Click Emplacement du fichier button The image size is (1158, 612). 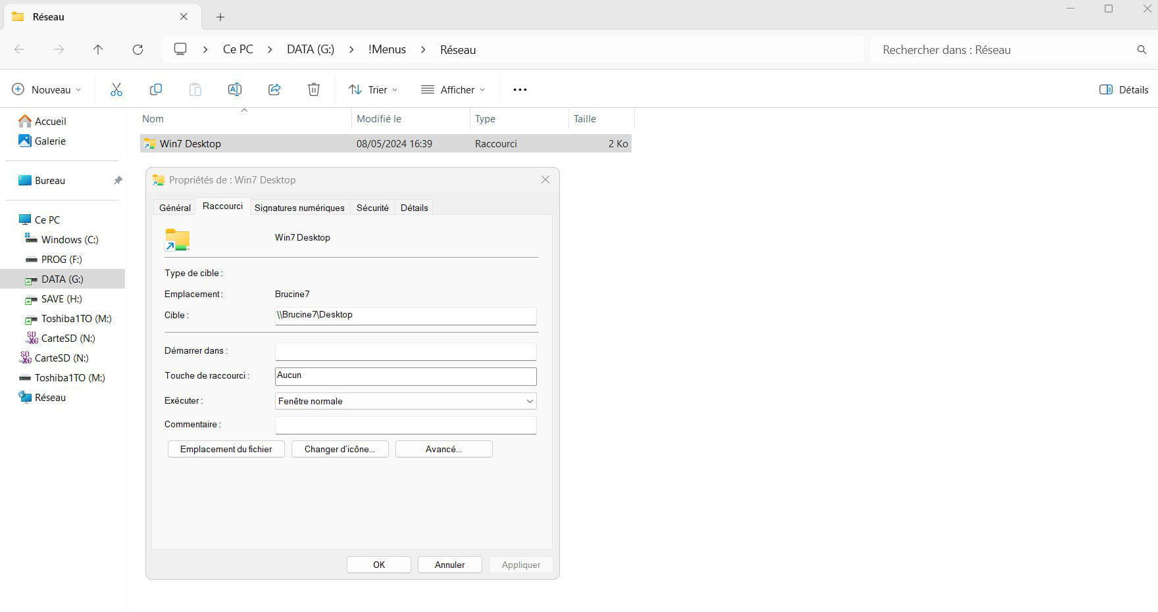pyautogui.click(x=226, y=449)
